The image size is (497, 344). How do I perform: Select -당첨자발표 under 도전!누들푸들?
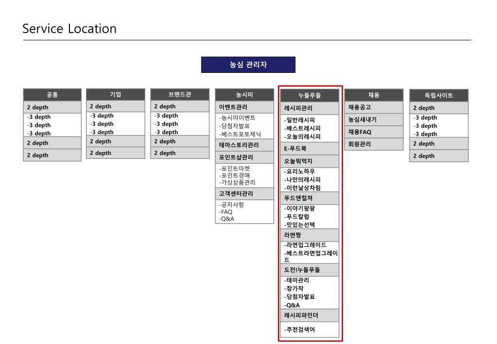click(x=299, y=297)
